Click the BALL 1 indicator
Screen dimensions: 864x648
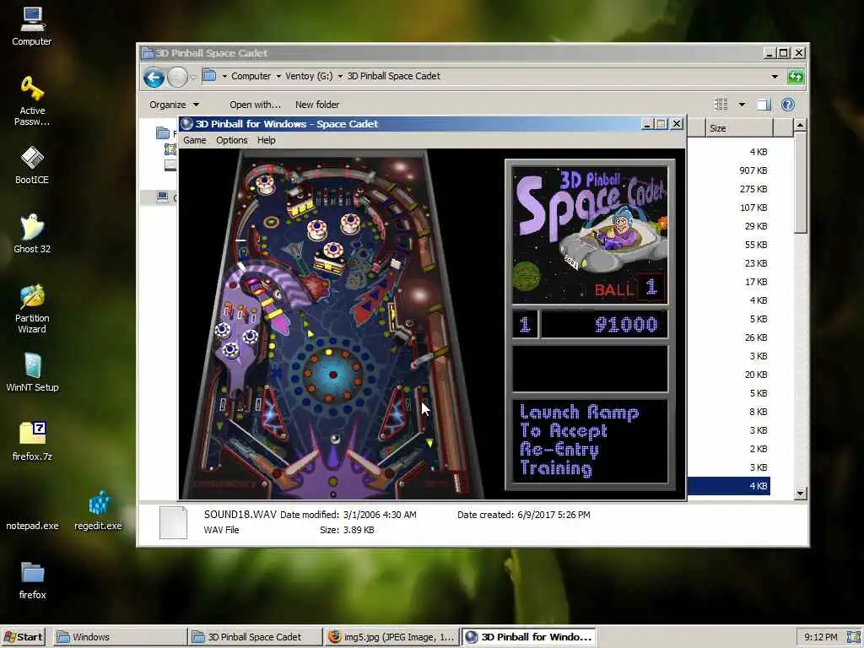[629, 289]
